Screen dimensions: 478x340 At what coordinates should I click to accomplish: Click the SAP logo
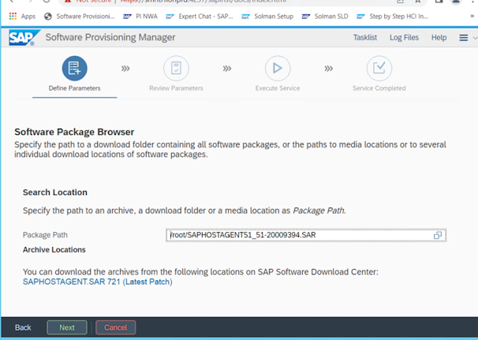tap(24, 38)
